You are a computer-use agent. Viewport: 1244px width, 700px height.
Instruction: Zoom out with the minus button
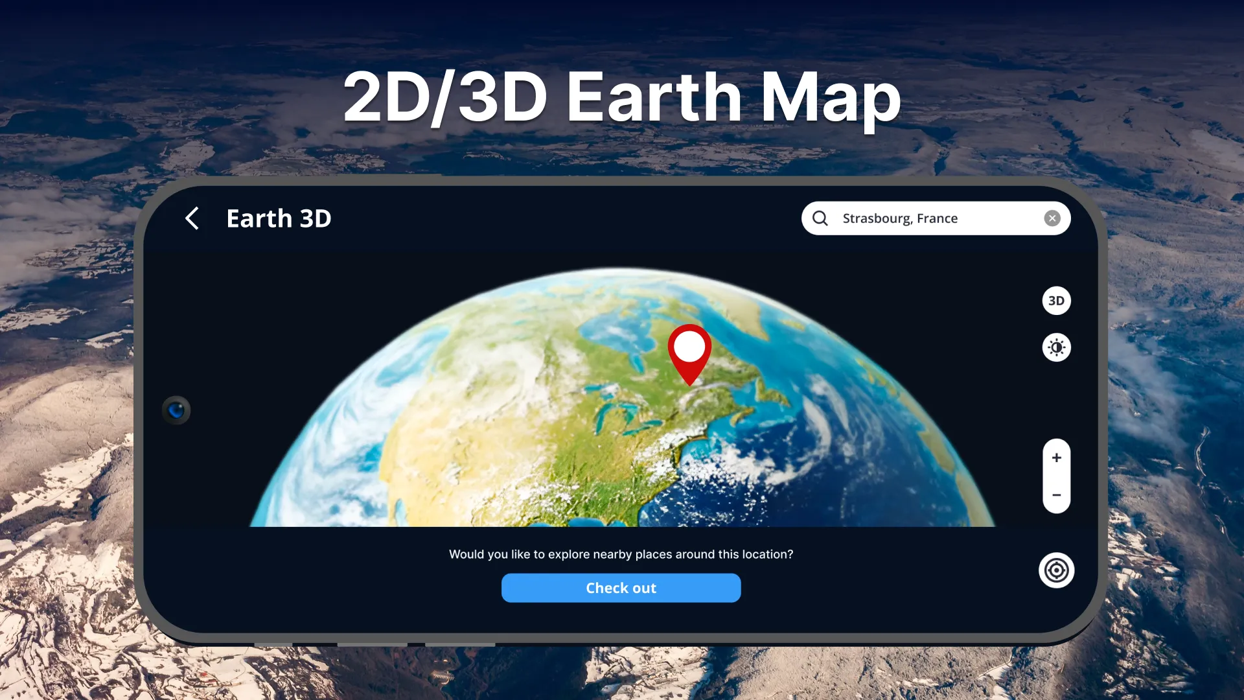click(x=1056, y=495)
